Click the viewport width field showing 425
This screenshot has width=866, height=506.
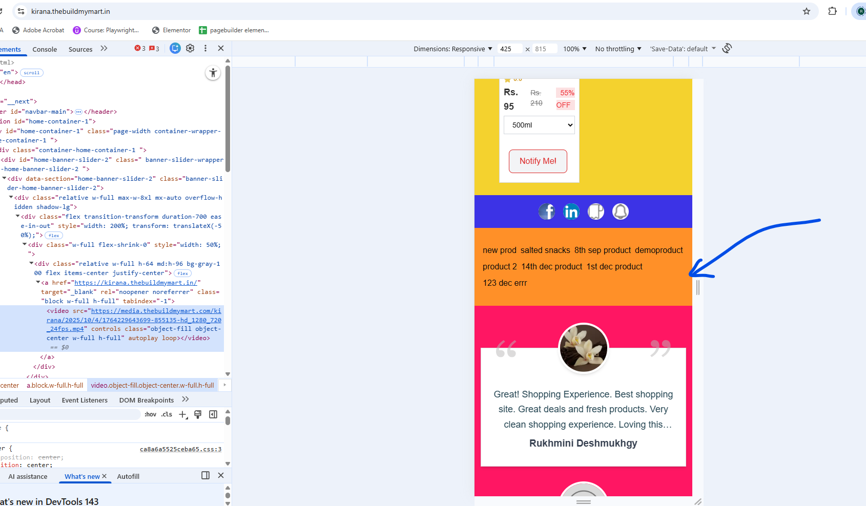click(x=510, y=49)
